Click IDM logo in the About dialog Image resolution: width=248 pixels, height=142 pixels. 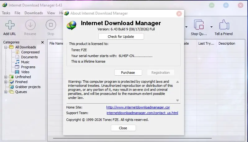pos(71,25)
